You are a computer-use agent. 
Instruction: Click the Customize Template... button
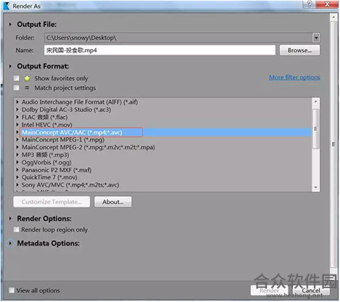point(52,202)
